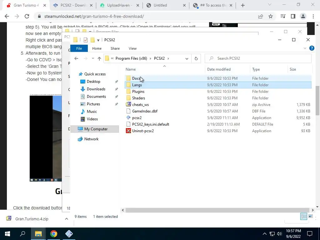This screenshot has height=240, width=320.
Task: Click the Explorer horizontal scrollbar
Action: pos(217,210)
